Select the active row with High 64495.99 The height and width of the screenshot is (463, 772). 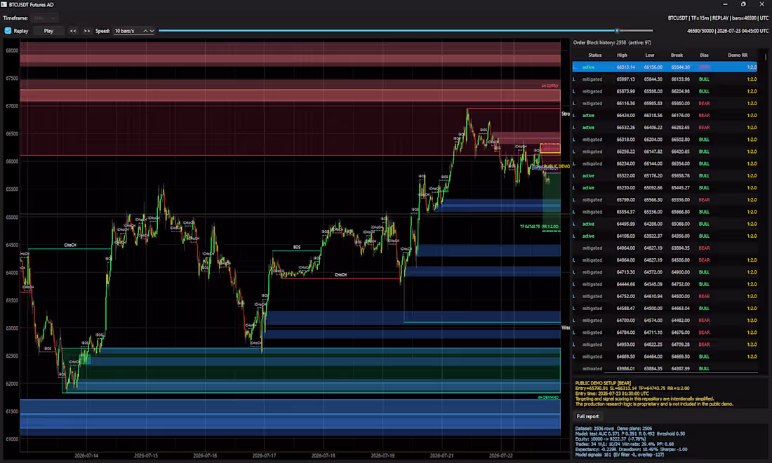tap(665, 224)
